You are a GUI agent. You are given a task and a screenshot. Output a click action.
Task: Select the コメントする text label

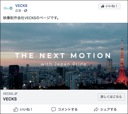68,109
